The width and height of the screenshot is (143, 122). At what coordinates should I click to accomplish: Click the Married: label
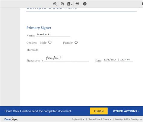[x=32, y=50]
